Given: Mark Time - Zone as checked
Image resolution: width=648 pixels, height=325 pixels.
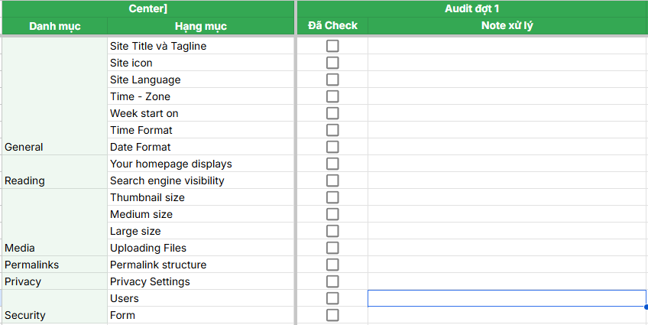Looking at the screenshot, I should 332,96.
